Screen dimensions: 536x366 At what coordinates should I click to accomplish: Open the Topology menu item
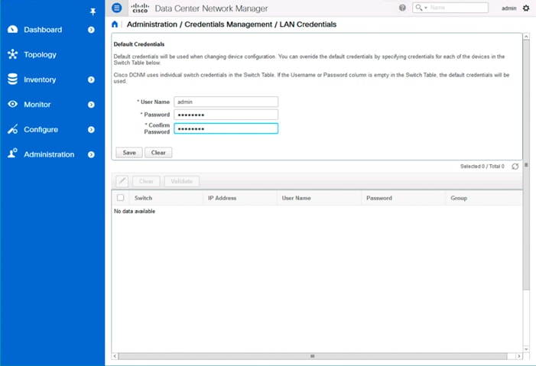(x=40, y=55)
